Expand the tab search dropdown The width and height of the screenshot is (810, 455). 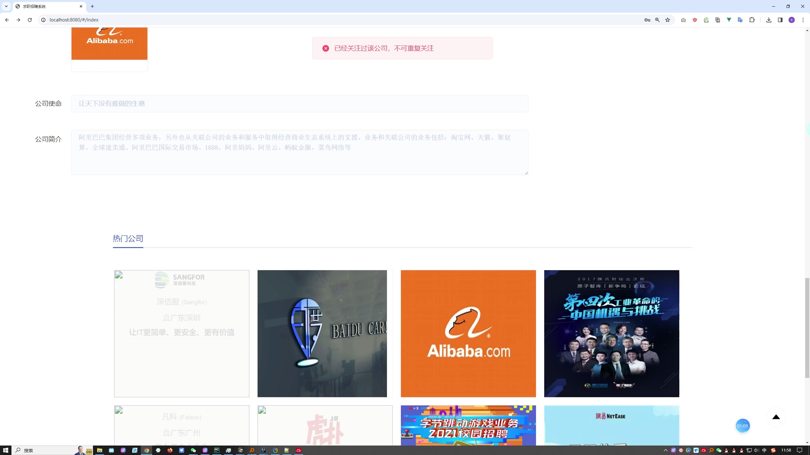coord(6,6)
